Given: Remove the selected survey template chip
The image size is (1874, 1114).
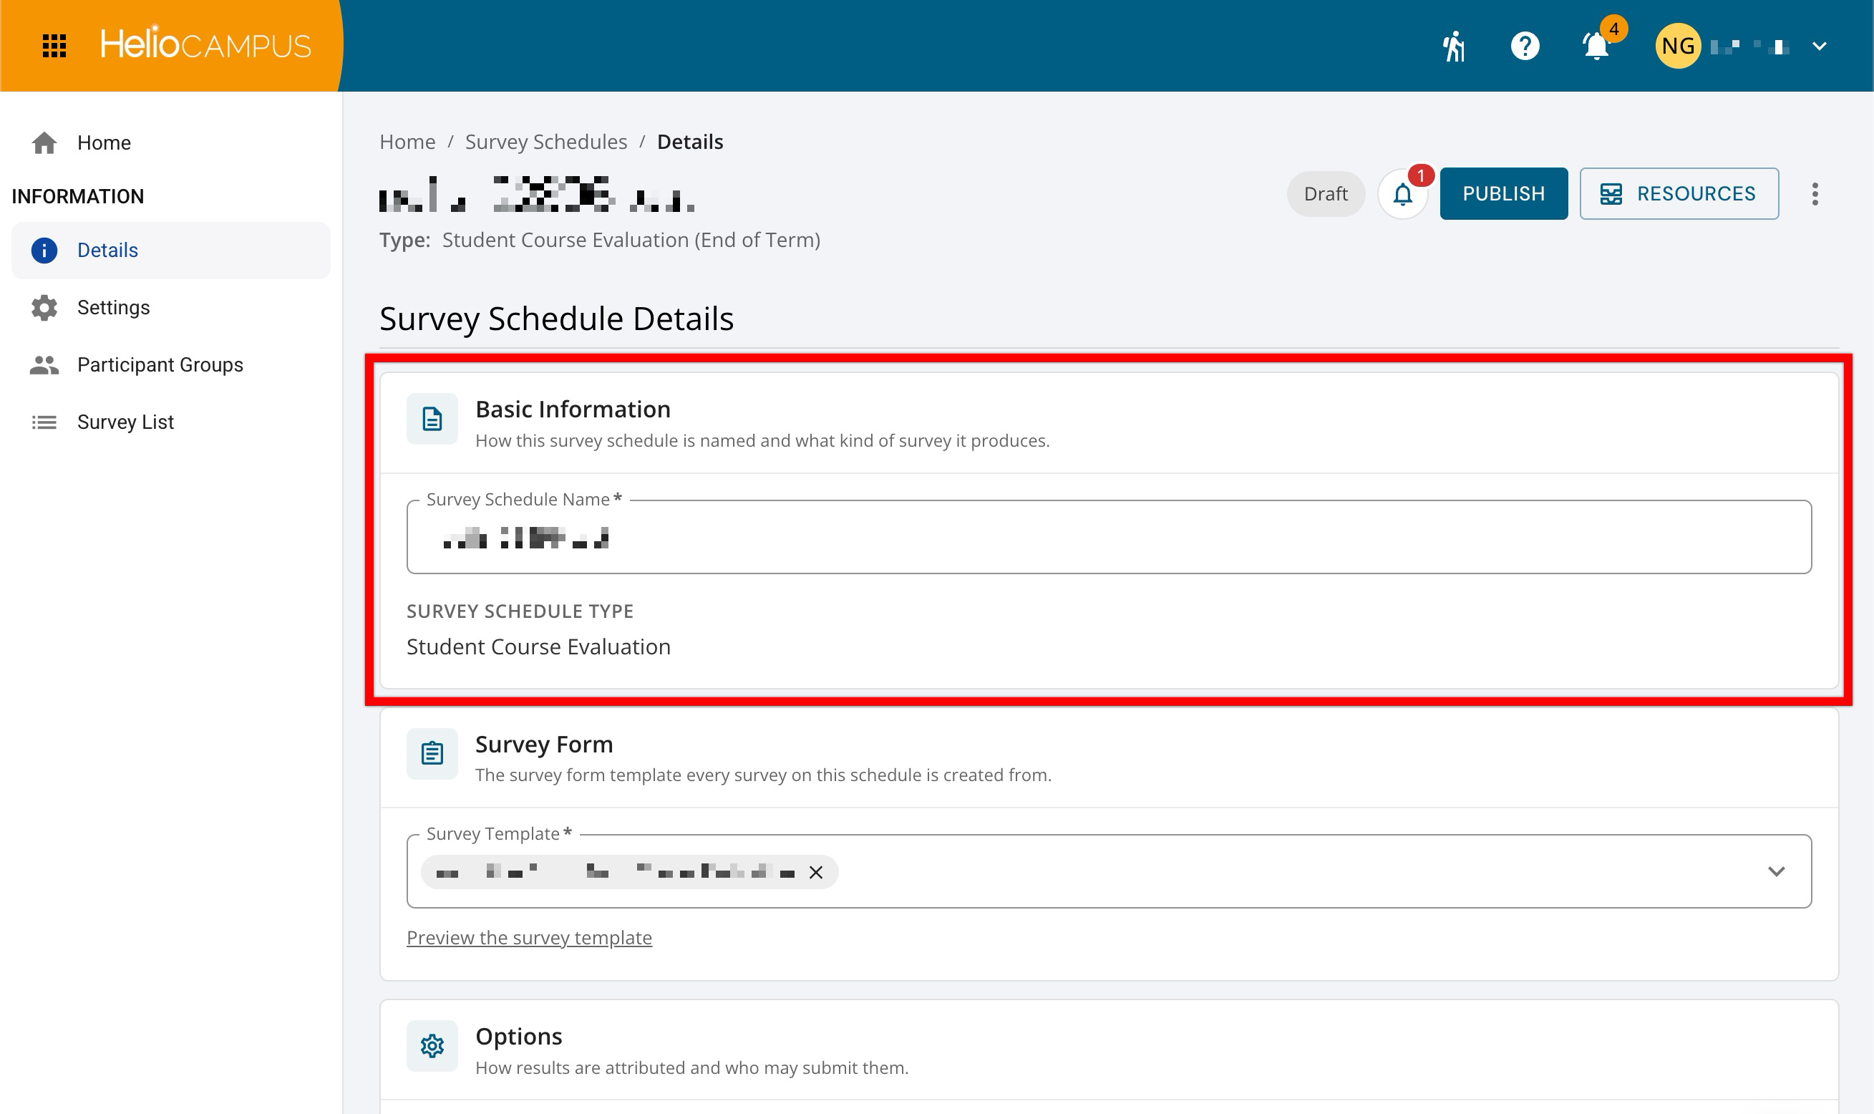Looking at the screenshot, I should point(816,872).
